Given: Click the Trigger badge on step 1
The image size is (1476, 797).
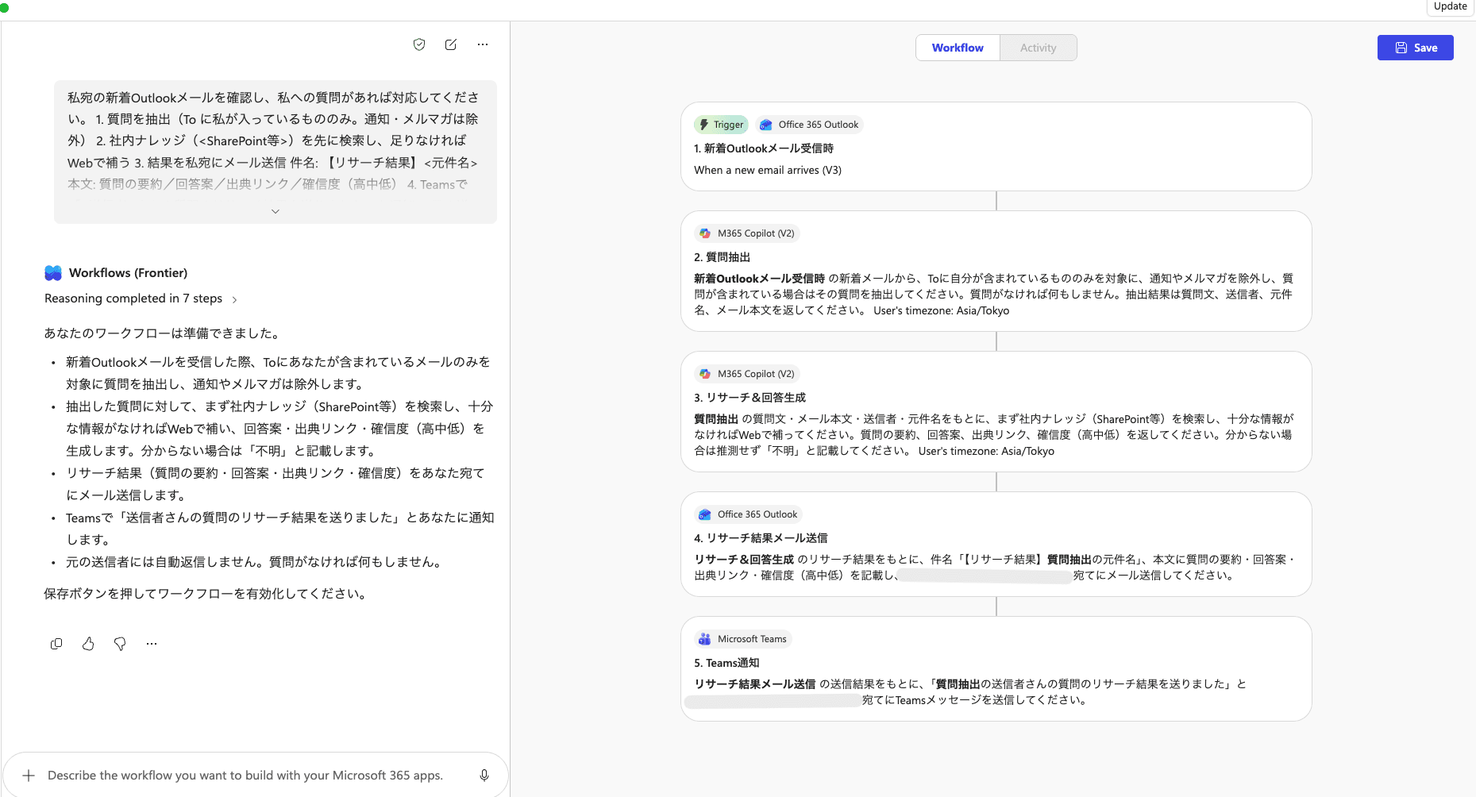Looking at the screenshot, I should click(x=721, y=125).
